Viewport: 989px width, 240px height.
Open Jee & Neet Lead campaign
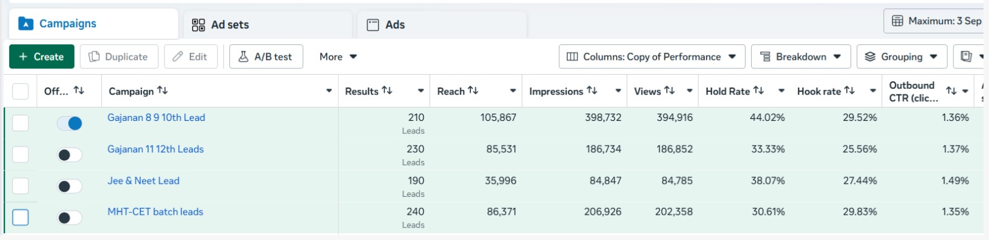click(x=143, y=181)
